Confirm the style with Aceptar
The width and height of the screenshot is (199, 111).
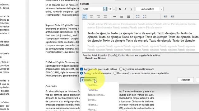click(186, 80)
